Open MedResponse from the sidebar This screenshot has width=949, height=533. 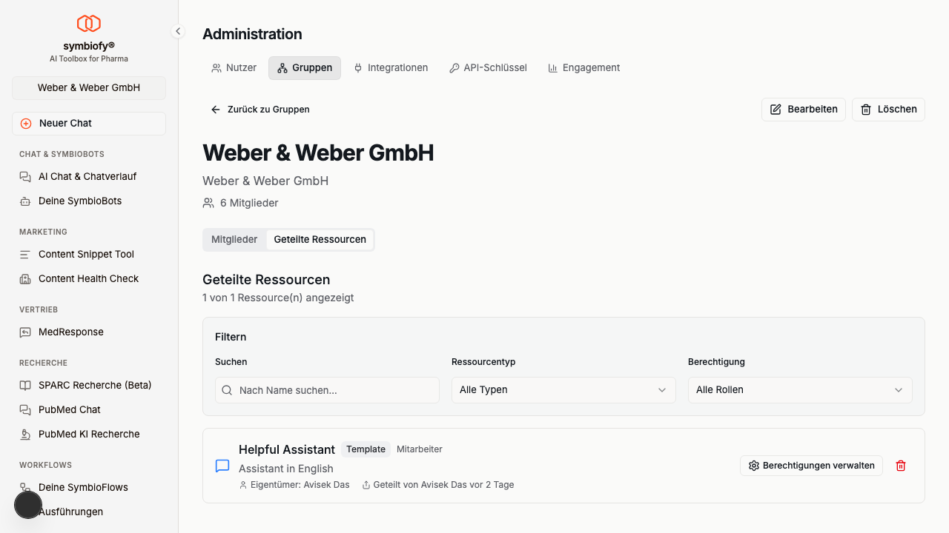coord(71,332)
